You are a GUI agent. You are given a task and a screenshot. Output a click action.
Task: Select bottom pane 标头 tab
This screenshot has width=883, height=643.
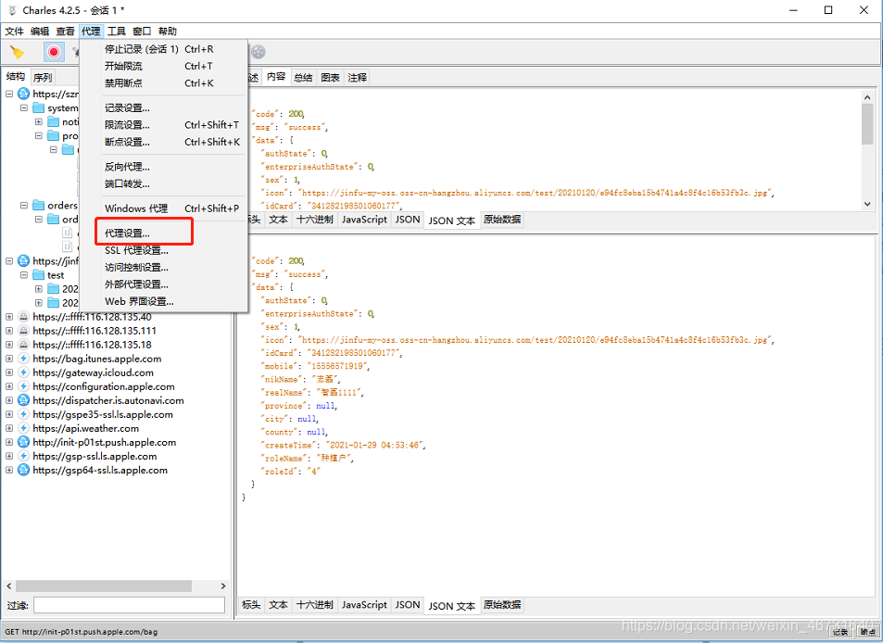coord(251,605)
